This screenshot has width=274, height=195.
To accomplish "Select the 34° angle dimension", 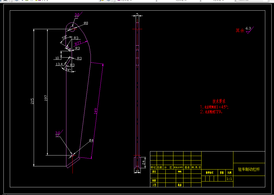I will click(x=68, y=70).
